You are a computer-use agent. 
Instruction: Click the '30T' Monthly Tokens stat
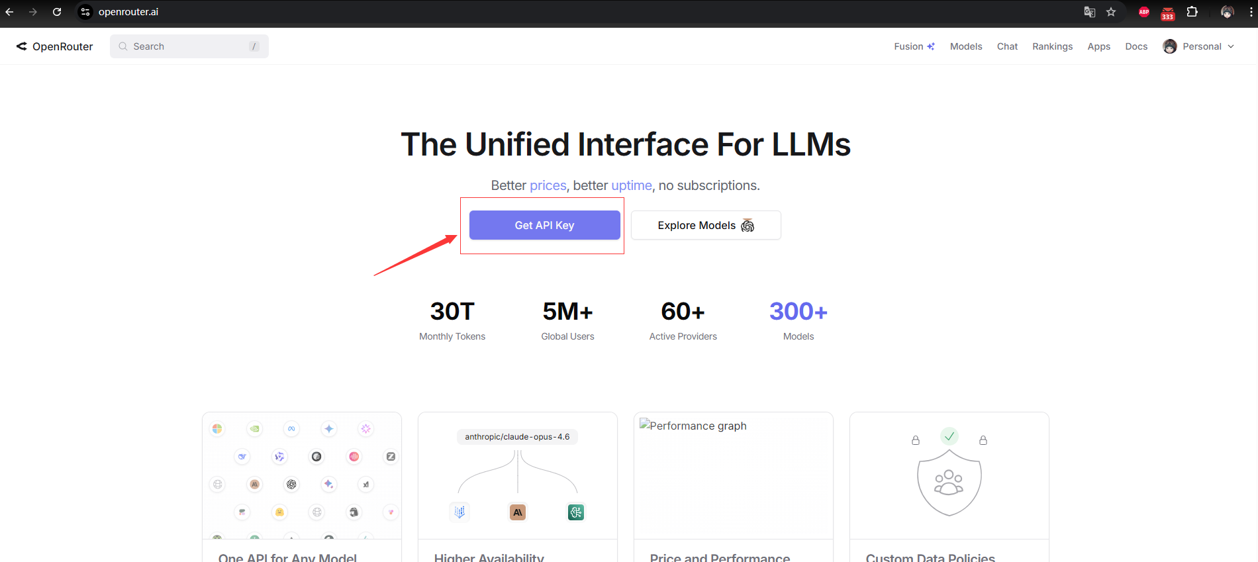(x=452, y=320)
